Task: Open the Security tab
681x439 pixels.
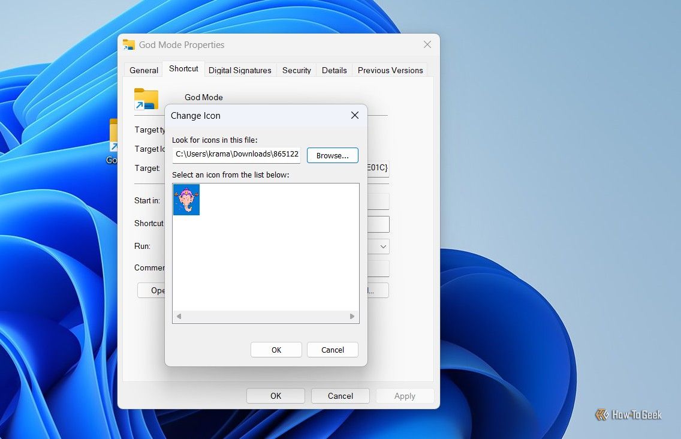Action: click(x=297, y=70)
